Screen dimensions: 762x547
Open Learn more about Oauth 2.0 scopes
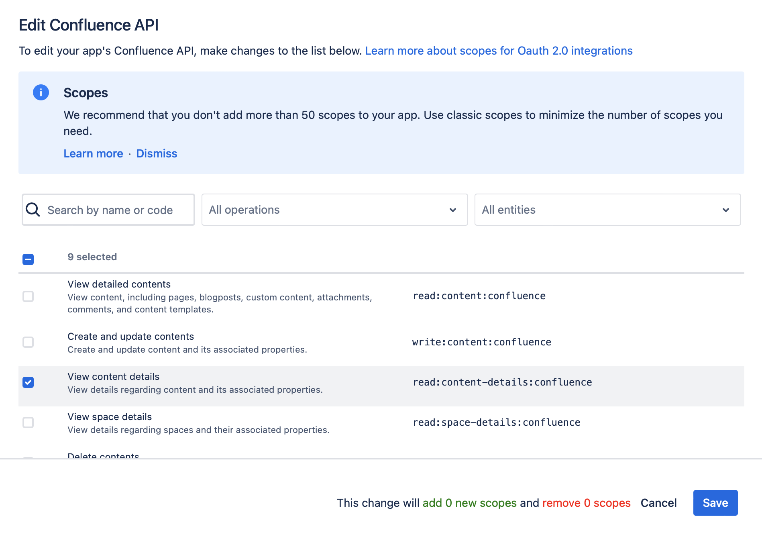point(499,51)
